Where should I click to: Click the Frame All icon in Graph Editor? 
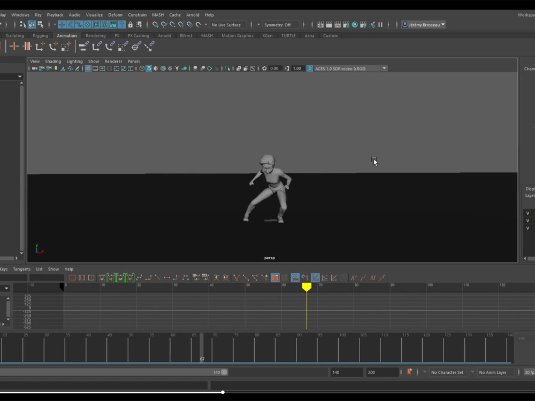tap(73, 278)
